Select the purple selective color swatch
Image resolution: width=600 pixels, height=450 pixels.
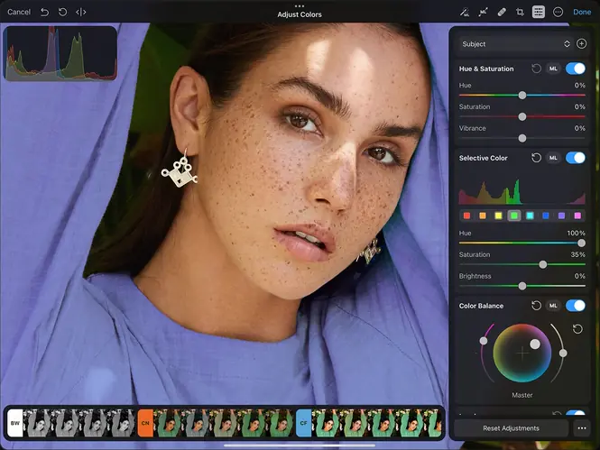click(562, 216)
